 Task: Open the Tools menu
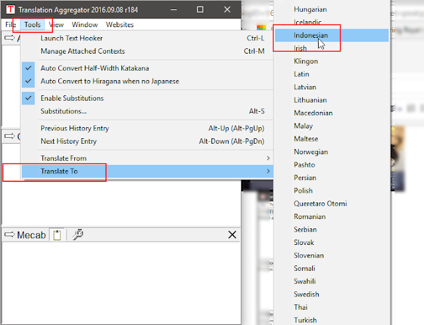(x=32, y=24)
